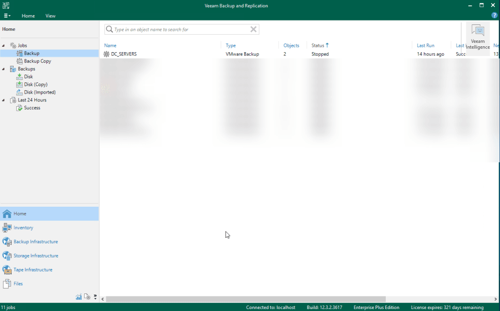Click the 14 hours ago cell
500x311 pixels.
(x=431, y=54)
